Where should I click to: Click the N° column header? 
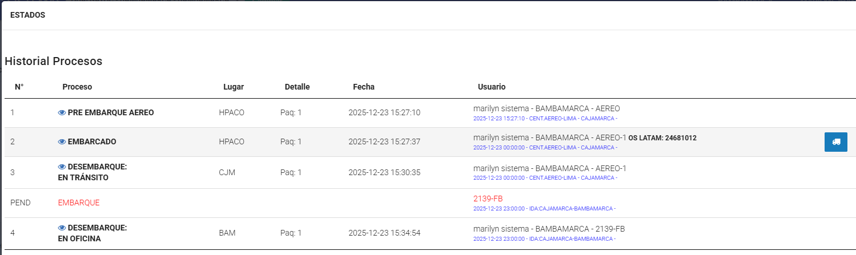[19, 87]
